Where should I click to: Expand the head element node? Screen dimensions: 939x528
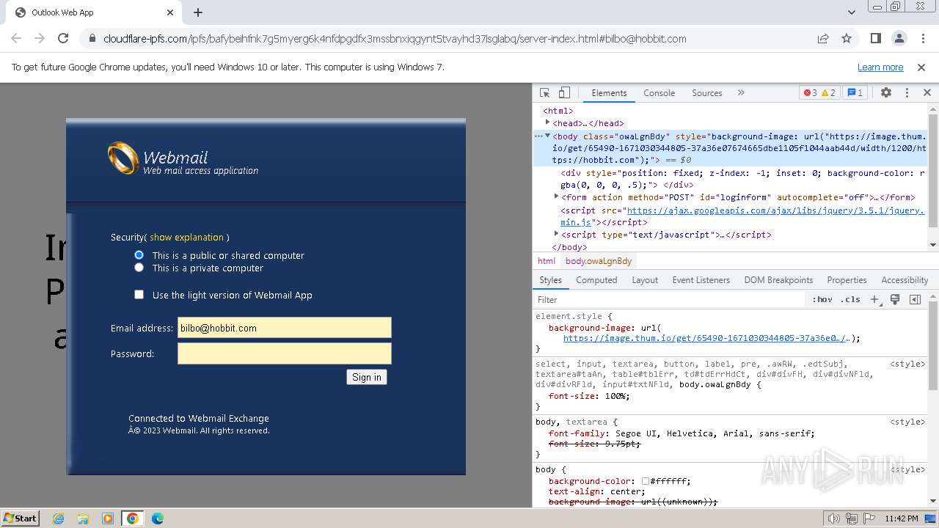click(x=547, y=122)
